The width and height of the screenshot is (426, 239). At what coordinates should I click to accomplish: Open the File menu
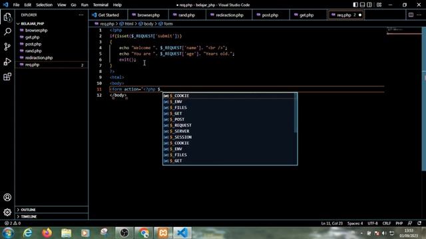coord(16,5)
